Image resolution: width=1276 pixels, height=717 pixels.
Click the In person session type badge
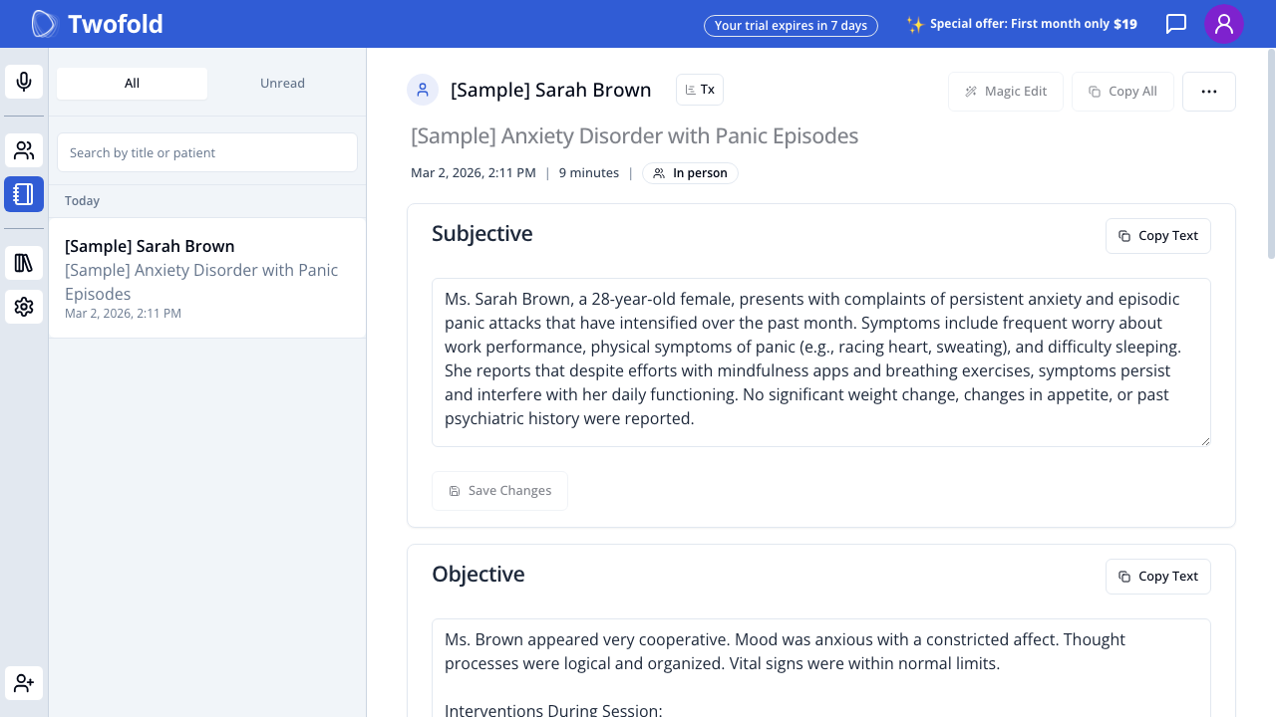coord(690,173)
